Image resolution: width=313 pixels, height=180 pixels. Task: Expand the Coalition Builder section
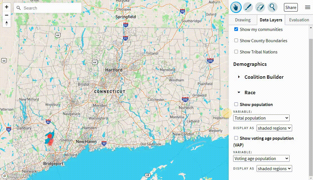coord(239,76)
